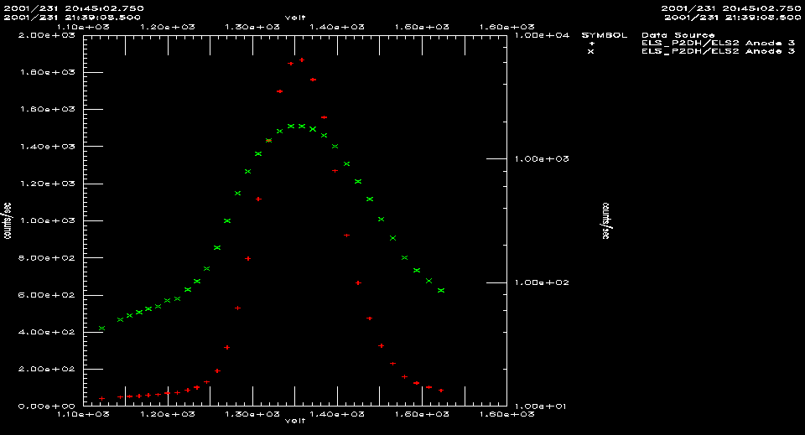
Task: Click the top-right 2001/231 20:45:02.750 timestamp
Action: click(x=731, y=8)
